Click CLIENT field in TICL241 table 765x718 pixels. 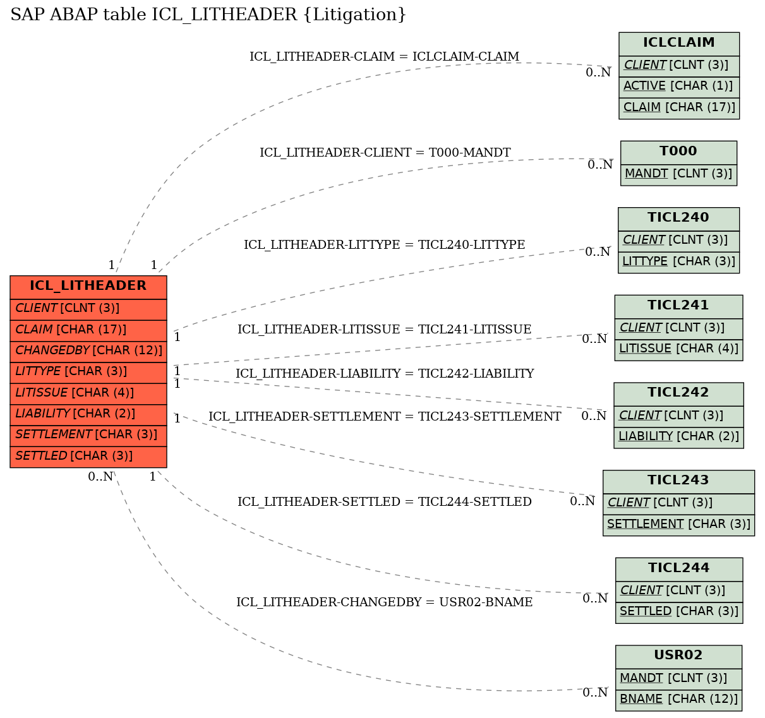679,328
